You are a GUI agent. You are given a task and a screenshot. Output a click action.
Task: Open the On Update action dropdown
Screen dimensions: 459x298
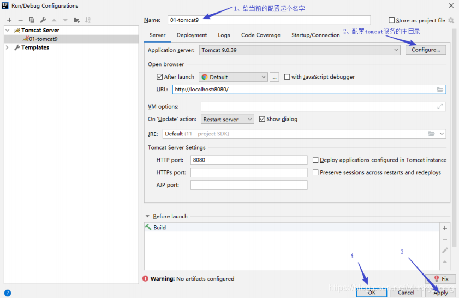(228, 119)
